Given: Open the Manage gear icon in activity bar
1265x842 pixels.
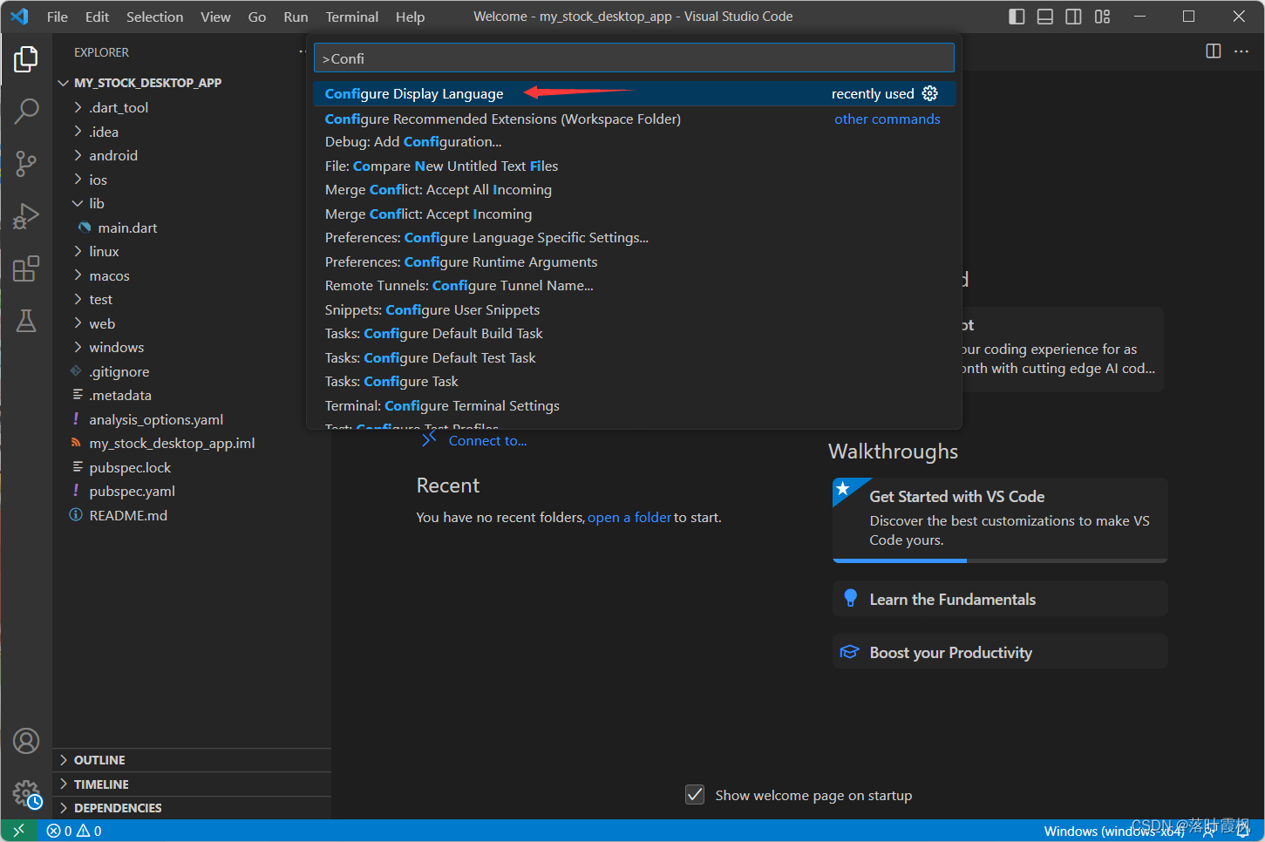Looking at the screenshot, I should click(x=26, y=793).
